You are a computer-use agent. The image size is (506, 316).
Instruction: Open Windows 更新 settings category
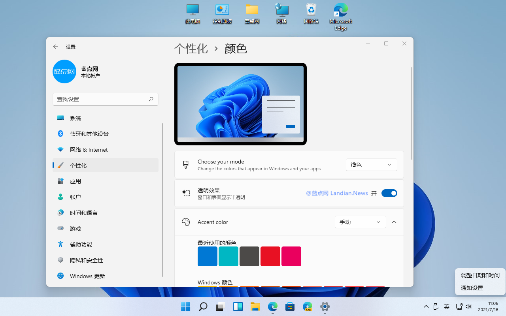(106, 276)
